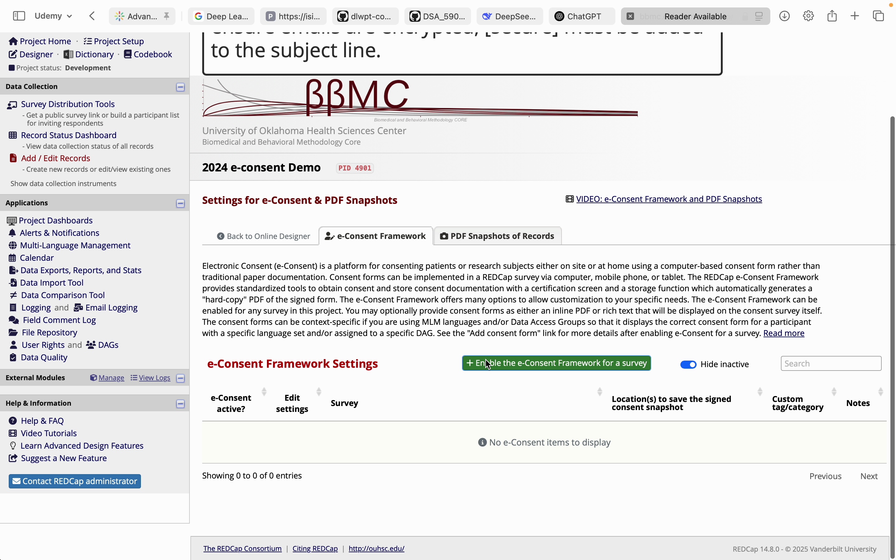Open the Data Quality icon in sidebar
Screen dimensions: 896x560
12,357
